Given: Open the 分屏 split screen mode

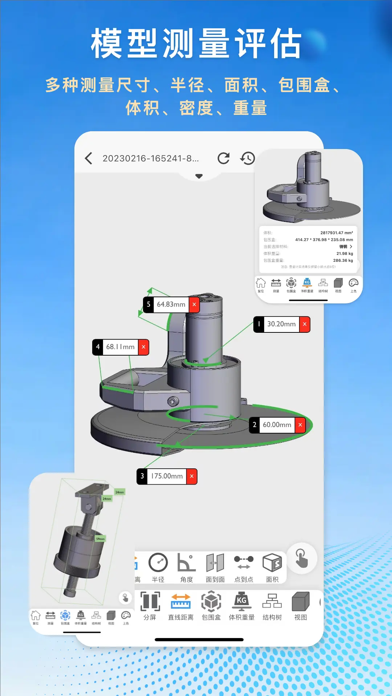Looking at the screenshot, I should [150, 606].
